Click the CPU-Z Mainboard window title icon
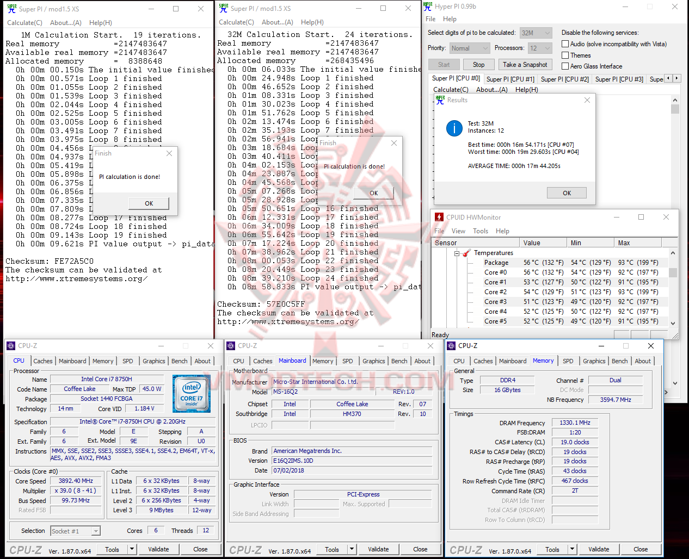The image size is (689, 559). 231,346
